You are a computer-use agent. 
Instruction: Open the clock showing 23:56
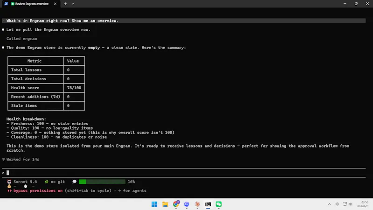(363, 204)
